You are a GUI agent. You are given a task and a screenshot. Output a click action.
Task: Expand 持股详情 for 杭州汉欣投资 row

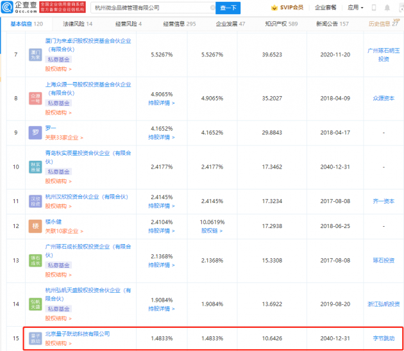tap(162, 206)
